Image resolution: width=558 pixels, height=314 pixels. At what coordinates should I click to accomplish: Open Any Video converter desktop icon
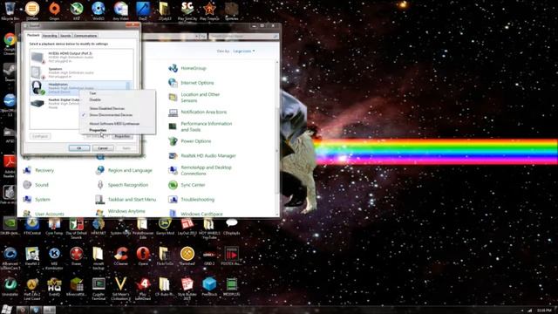tap(120, 11)
